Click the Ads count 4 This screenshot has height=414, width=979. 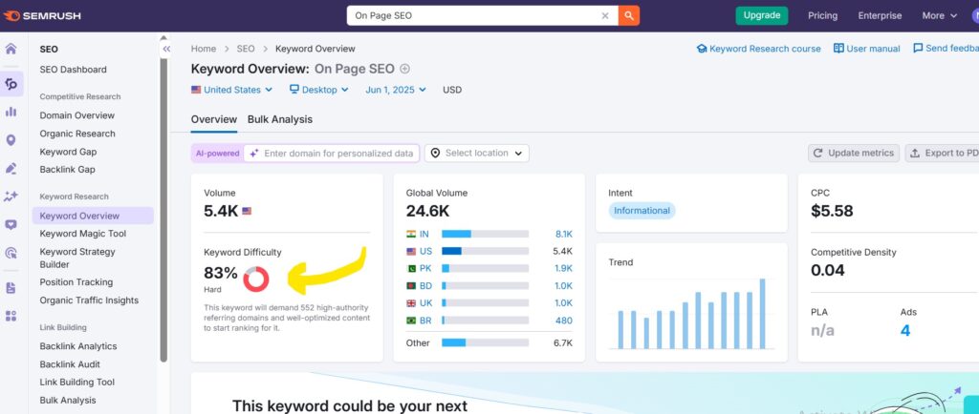tap(905, 331)
